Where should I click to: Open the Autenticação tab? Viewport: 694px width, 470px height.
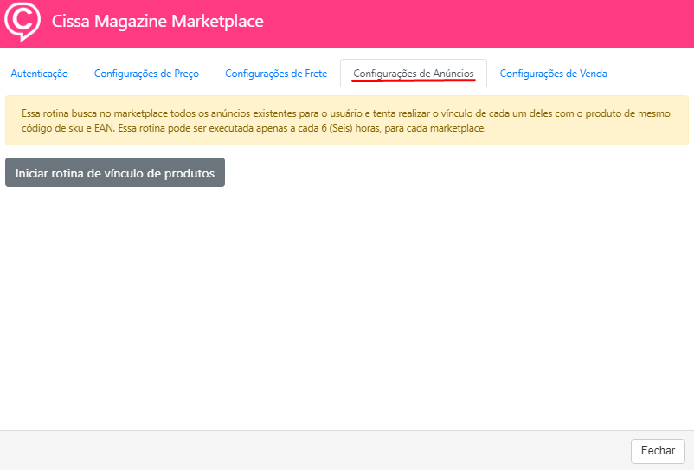[x=40, y=74]
